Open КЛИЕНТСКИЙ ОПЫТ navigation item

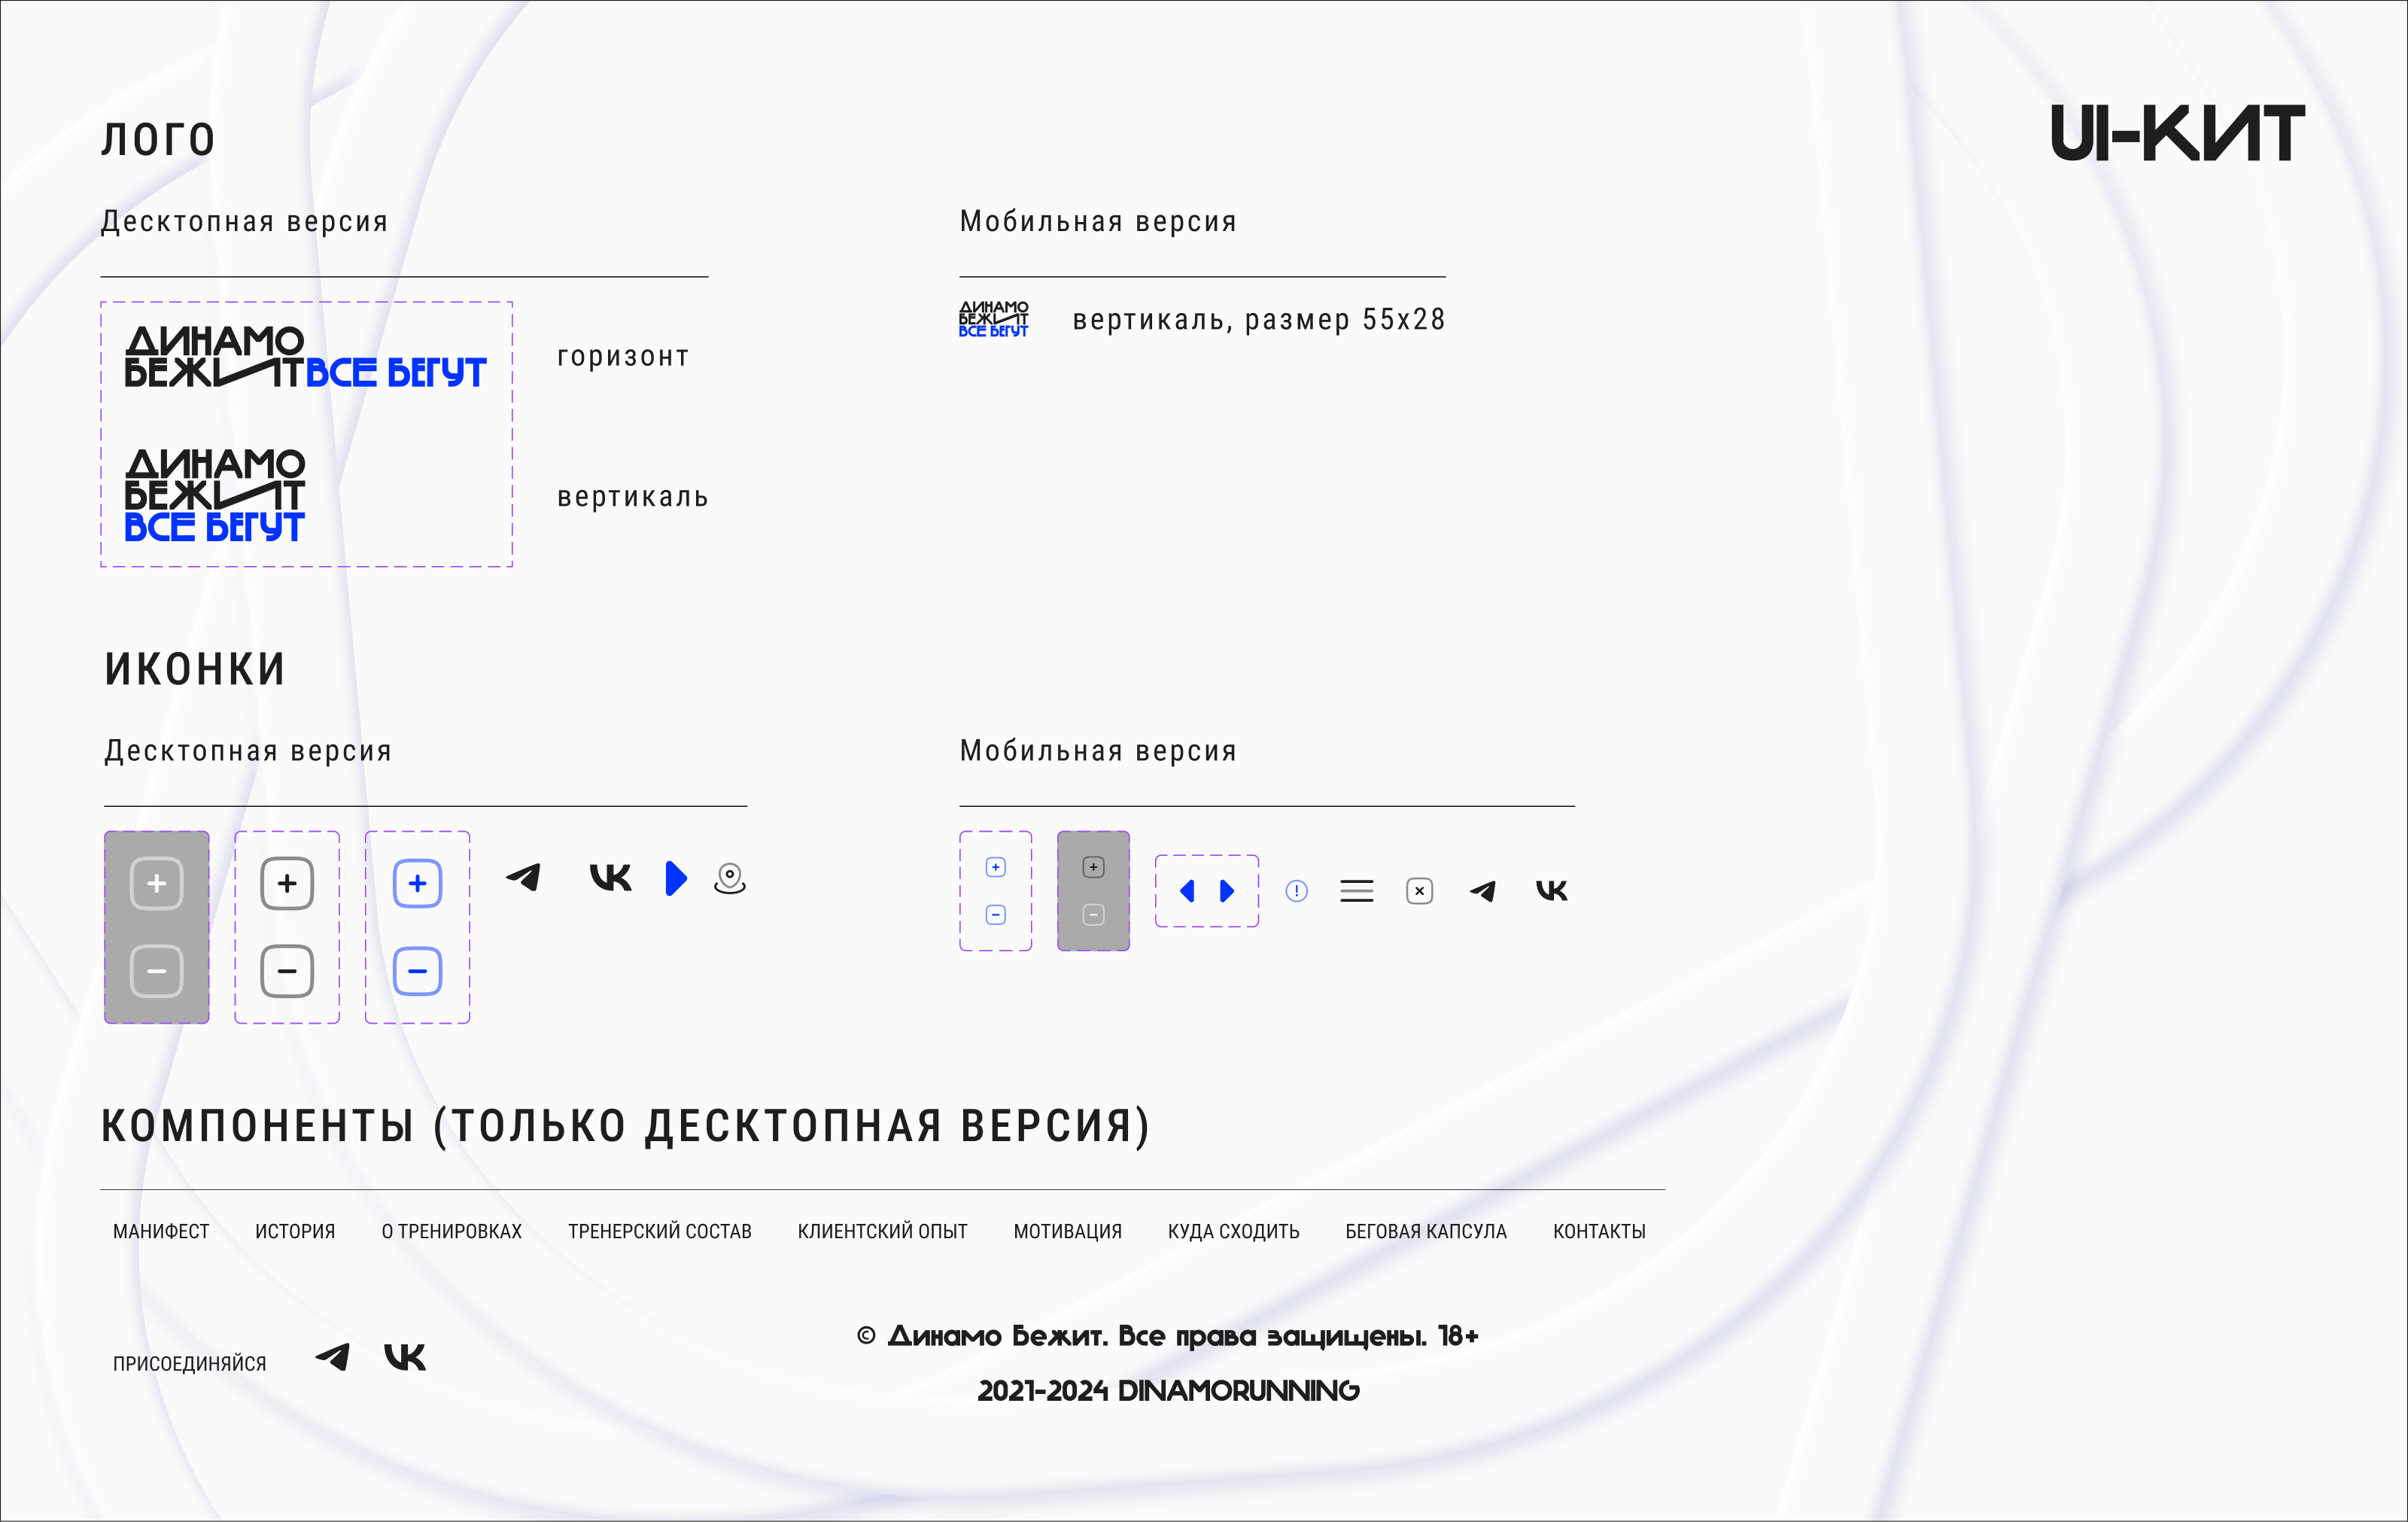(x=883, y=1231)
